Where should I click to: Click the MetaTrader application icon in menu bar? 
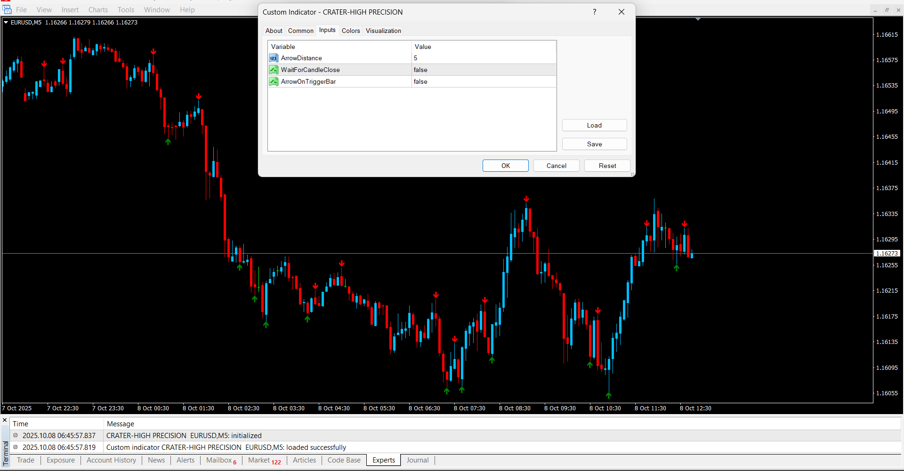click(7, 9)
